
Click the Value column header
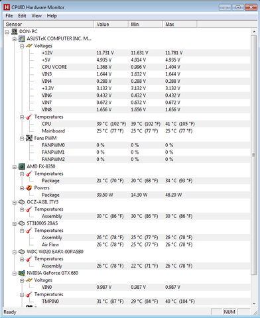tap(111, 25)
